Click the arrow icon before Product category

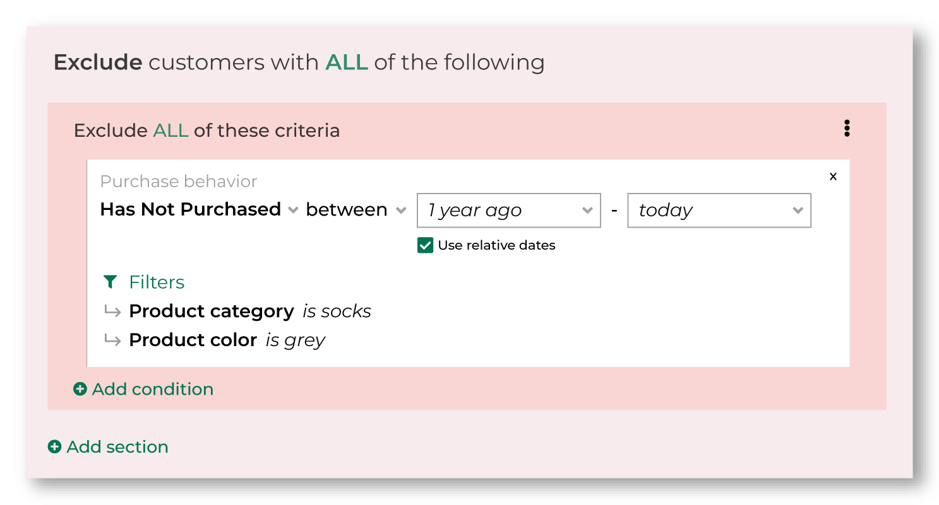pos(112,311)
